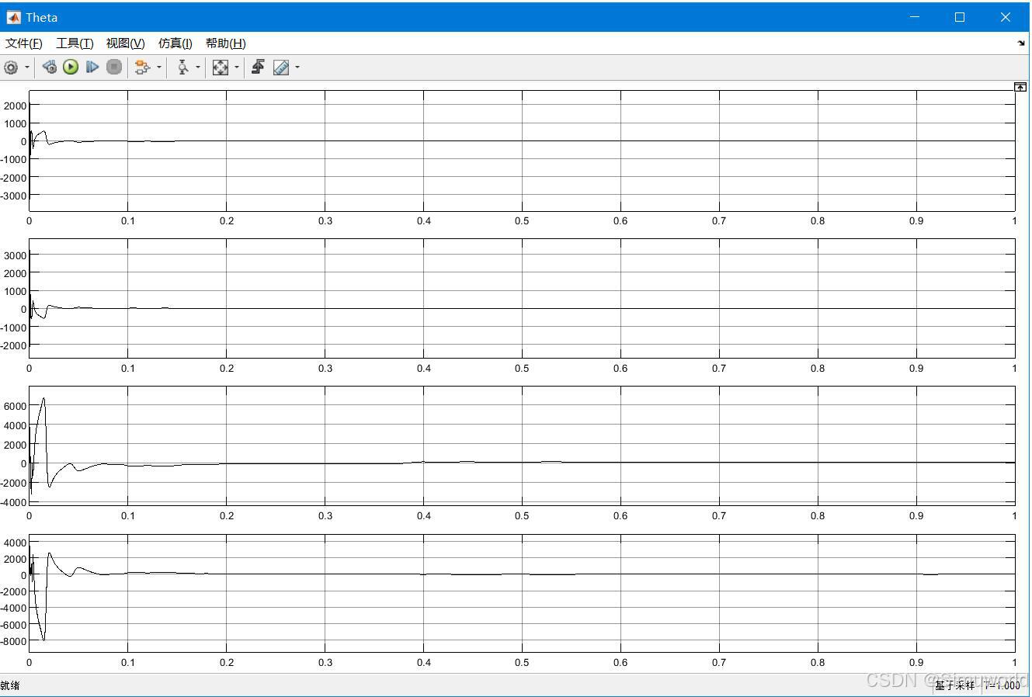The height and width of the screenshot is (697, 1032).
Task: Minimize the Theta window
Action: click(915, 17)
